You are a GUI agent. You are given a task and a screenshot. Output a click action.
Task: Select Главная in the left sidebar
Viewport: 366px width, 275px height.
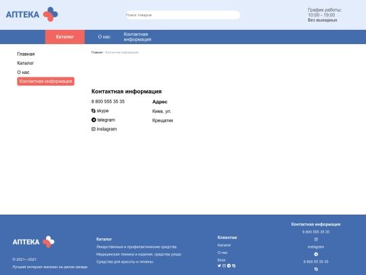[26, 54]
